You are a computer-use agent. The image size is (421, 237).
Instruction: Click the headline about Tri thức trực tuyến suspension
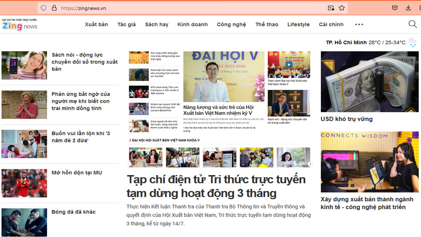tap(216, 186)
